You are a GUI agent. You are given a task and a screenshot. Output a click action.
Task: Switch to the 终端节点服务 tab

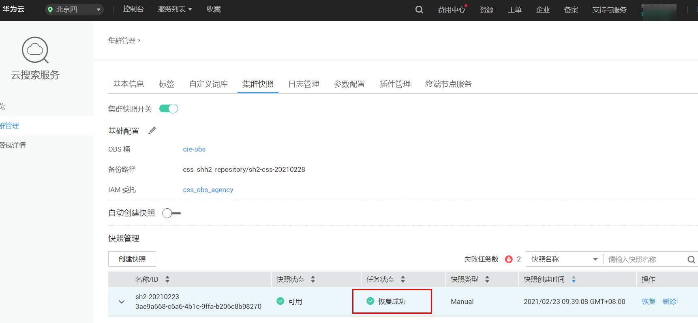(x=449, y=84)
